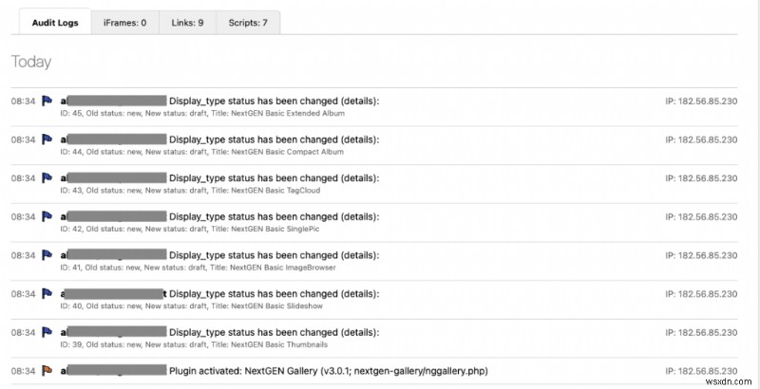Click the Today heading

click(31, 62)
